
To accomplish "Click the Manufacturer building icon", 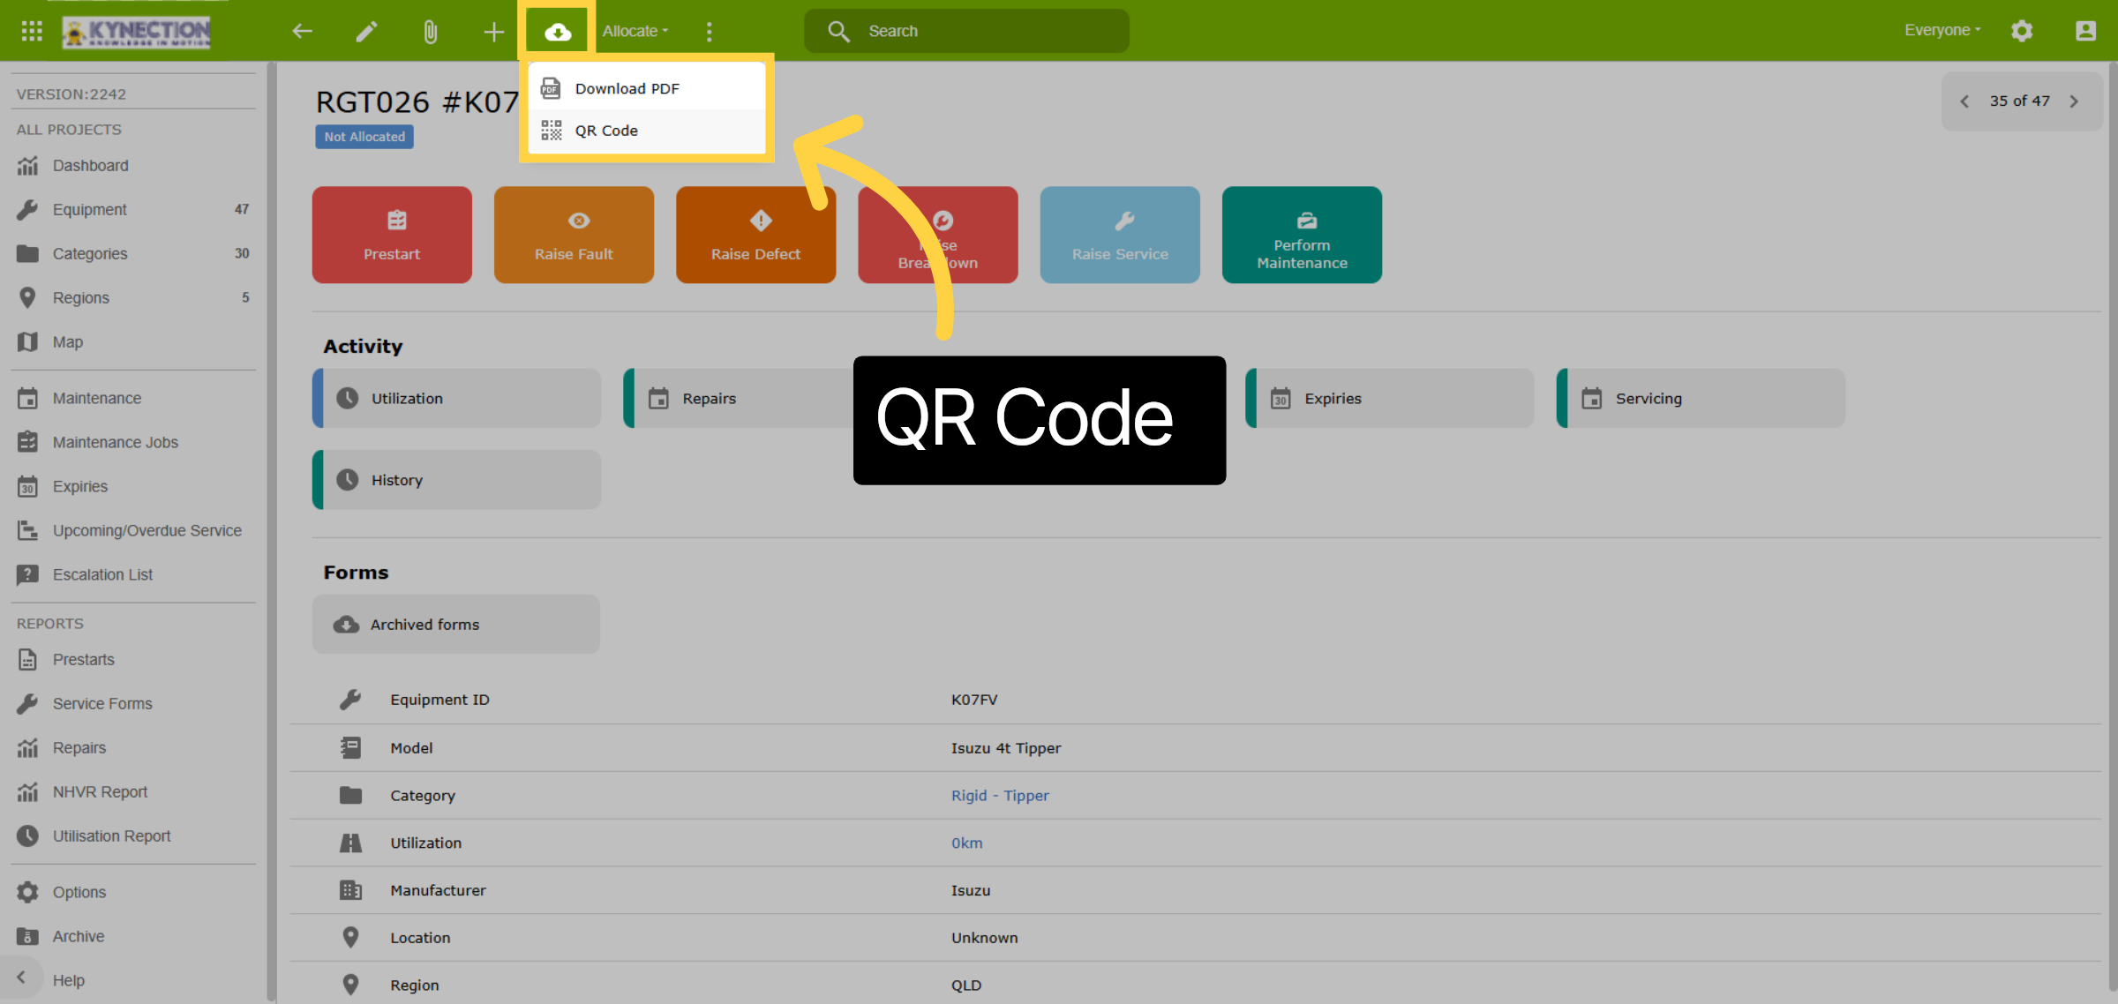I will click(350, 891).
